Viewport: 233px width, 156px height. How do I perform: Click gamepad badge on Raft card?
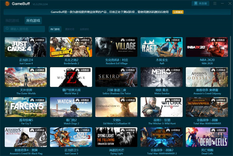(x=173, y=40)
